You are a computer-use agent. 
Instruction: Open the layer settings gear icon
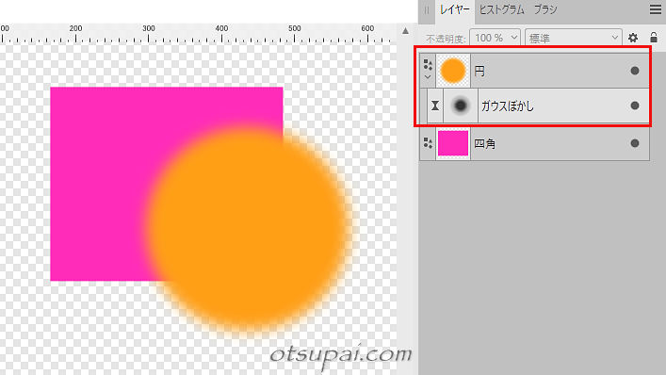tap(633, 38)
